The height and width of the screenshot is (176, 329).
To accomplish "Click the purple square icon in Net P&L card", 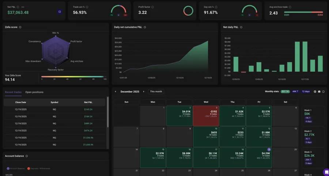I will click(60, 12).
